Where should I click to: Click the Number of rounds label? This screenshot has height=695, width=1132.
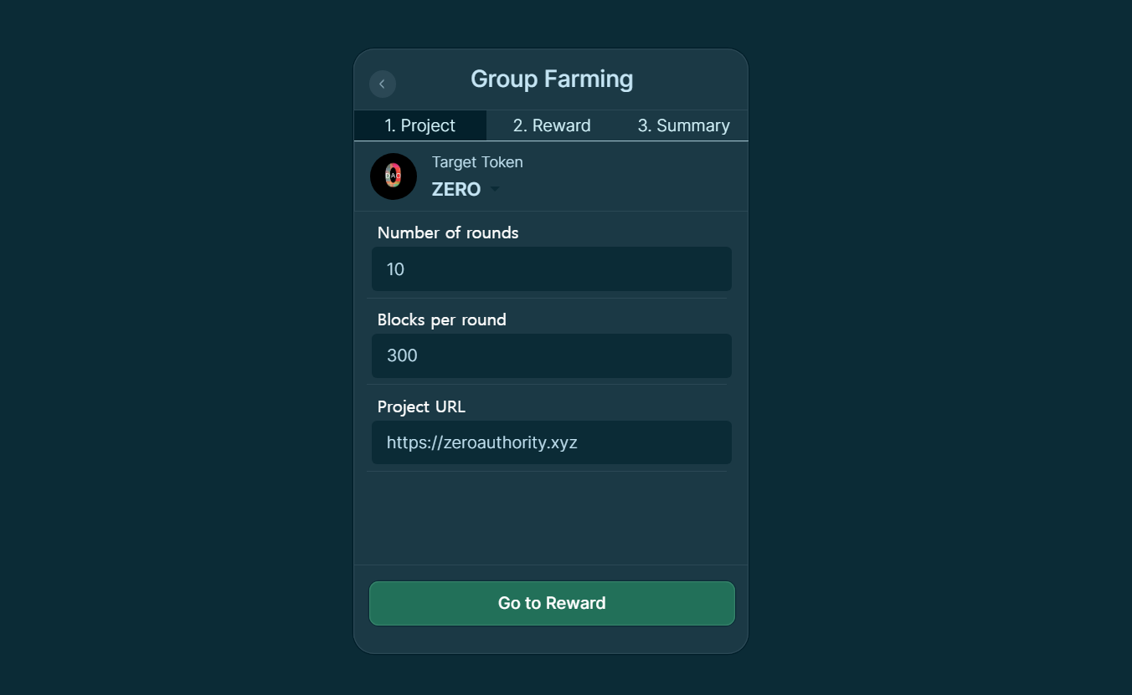coord(448,233)
